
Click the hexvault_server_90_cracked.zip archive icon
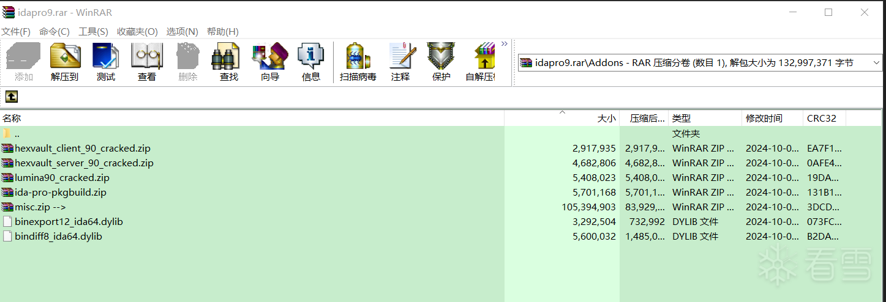(7, 163)
